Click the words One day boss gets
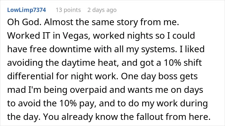 pos(159,76)
